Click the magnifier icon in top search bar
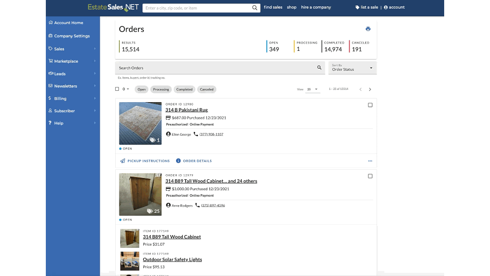The height and width of the screenshot is (276, 490). click(255, 8)
